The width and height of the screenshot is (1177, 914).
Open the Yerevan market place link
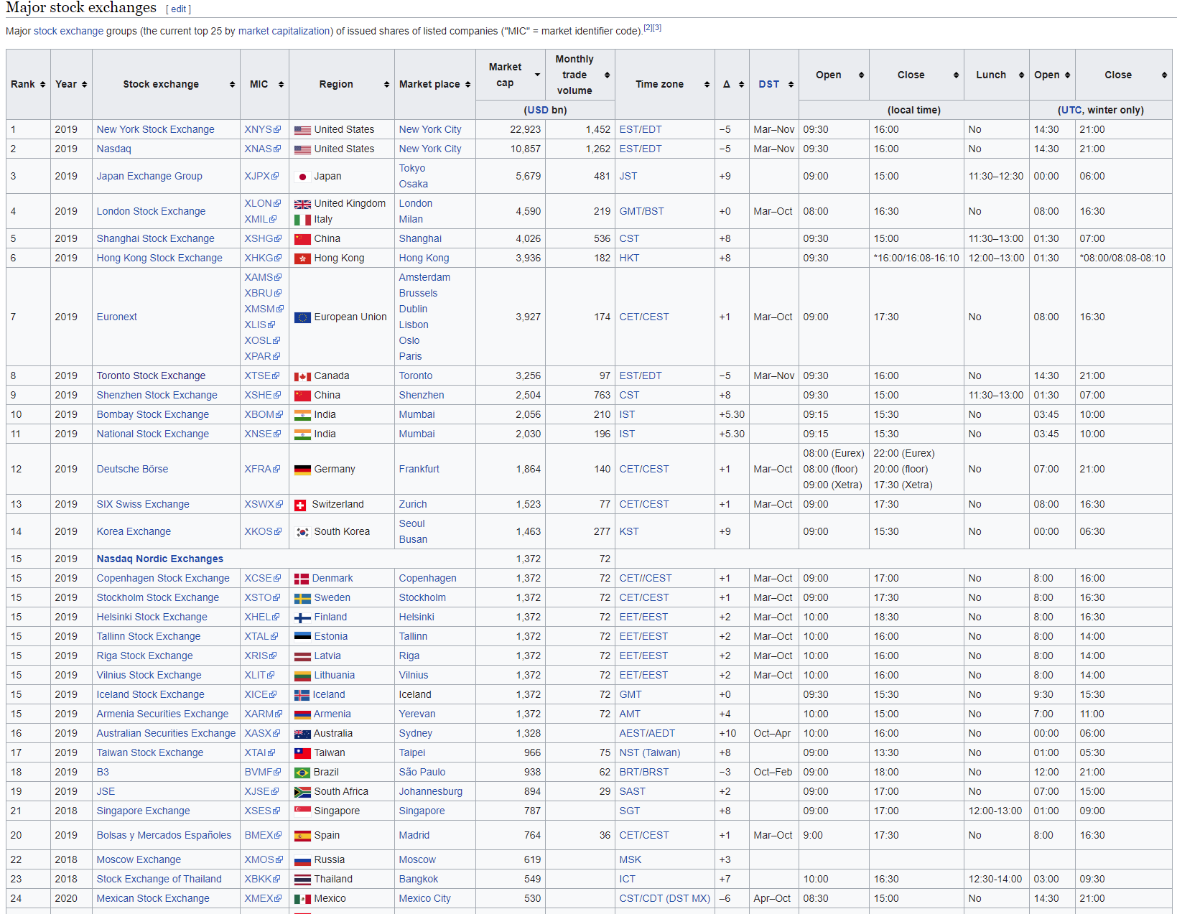pos(417,714)
